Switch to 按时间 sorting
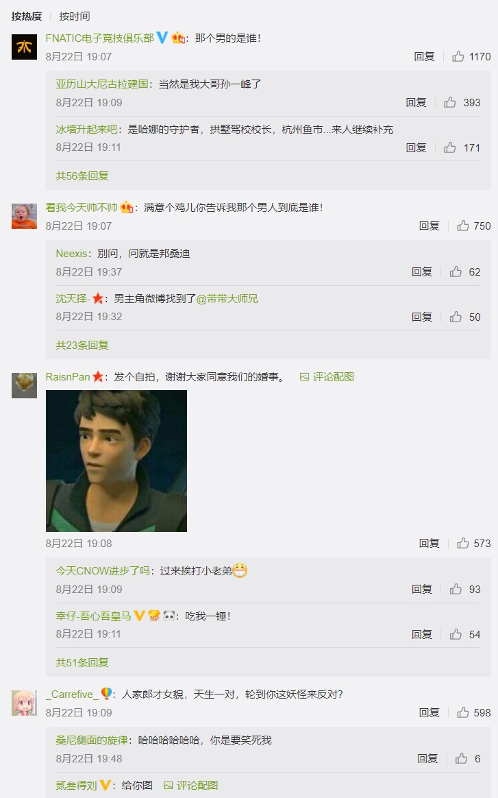Screen dimensions: 498x798 (x=74, y=16)
